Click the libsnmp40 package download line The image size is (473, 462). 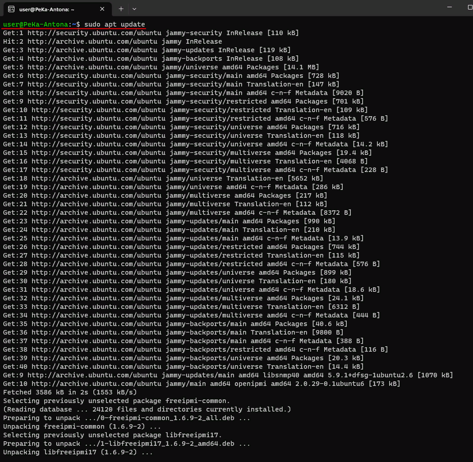pos(228,375)
